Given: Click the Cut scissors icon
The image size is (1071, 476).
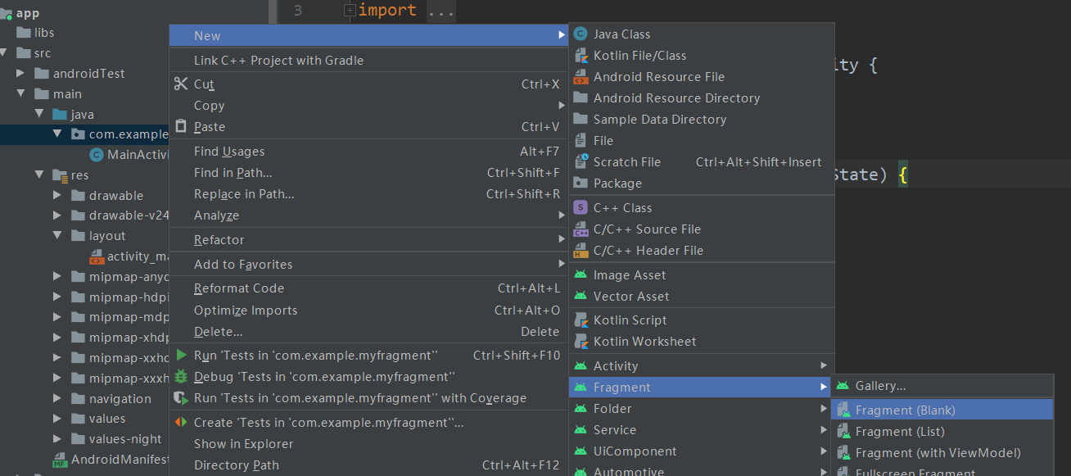Looking at the screenshot, I should point(181,84).
